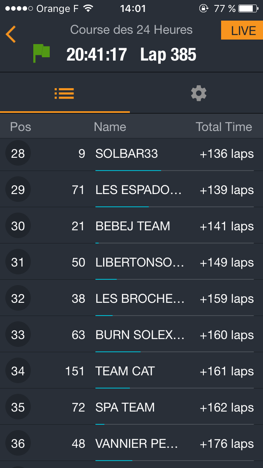Tap the Total Time column header
The image size is (263, 468).
coord(224,127)
